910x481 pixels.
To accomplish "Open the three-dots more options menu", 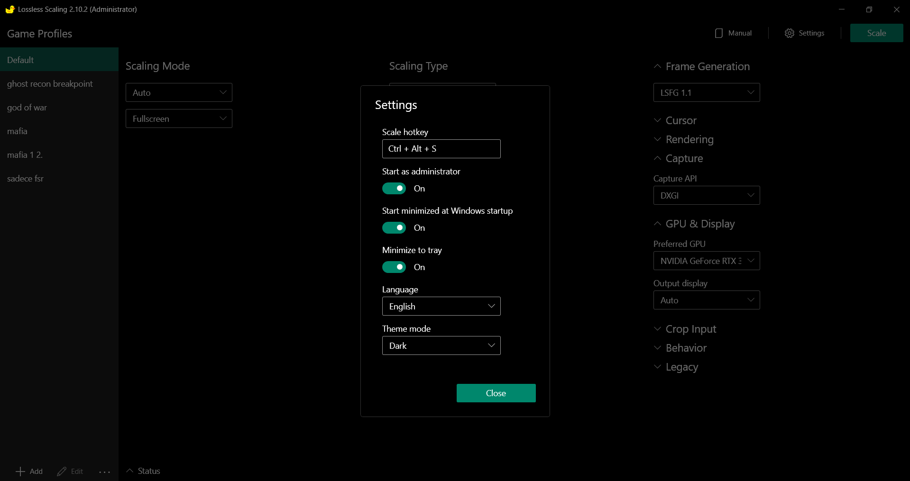I will click(x=105, y=472).
